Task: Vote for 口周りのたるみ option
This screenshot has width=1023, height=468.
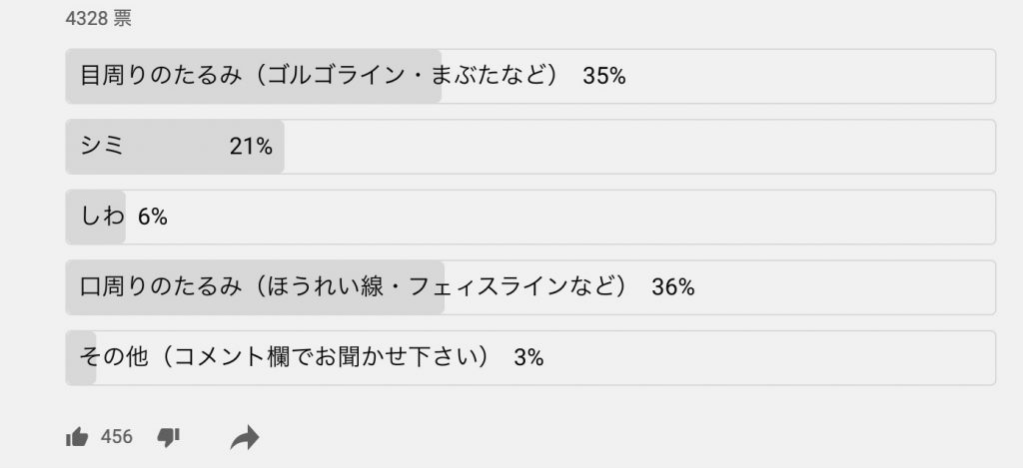Action: pos(530,287)
